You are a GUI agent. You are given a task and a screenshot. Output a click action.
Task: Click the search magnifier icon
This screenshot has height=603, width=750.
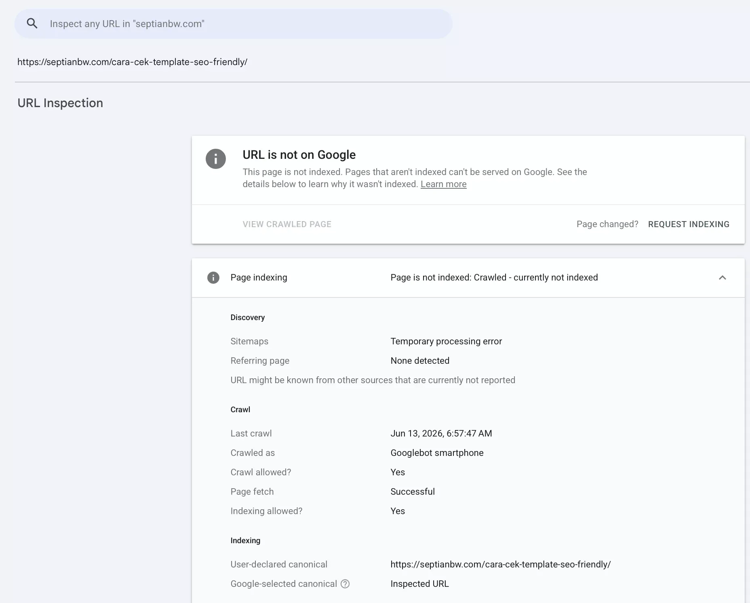[x=32, y=23]
